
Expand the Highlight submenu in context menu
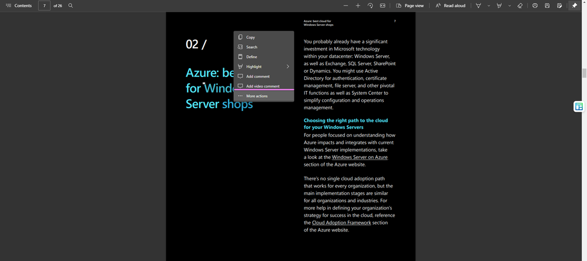pyautogui.click(x=264, y=66)
